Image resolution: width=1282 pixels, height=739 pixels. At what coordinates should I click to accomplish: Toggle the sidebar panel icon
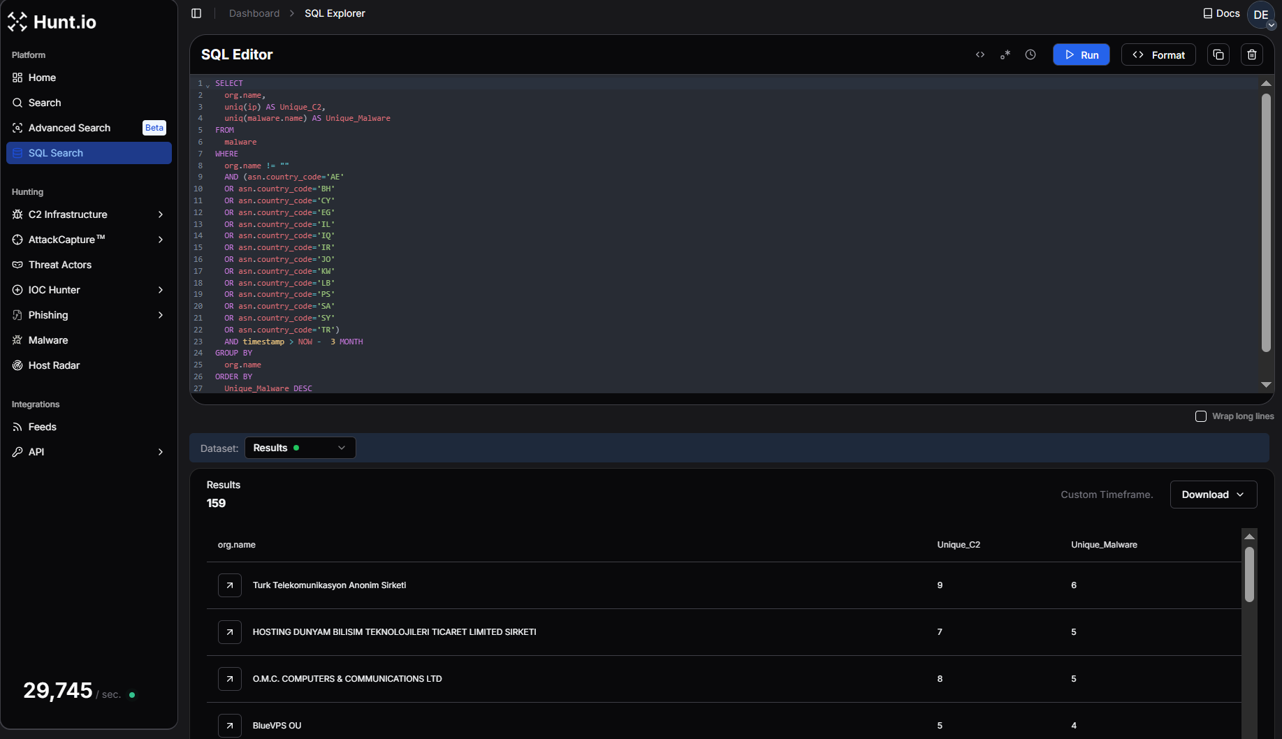click(x=196, y=13)
